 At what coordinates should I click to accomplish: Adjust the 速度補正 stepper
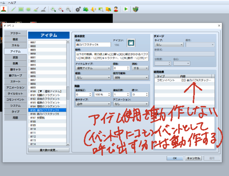[x=91, y=94]
